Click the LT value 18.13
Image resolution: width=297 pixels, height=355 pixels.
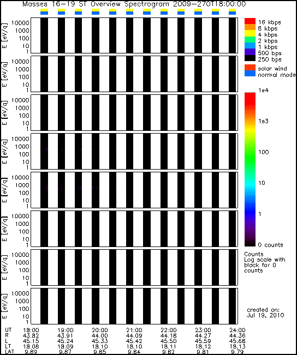(237, 346)
